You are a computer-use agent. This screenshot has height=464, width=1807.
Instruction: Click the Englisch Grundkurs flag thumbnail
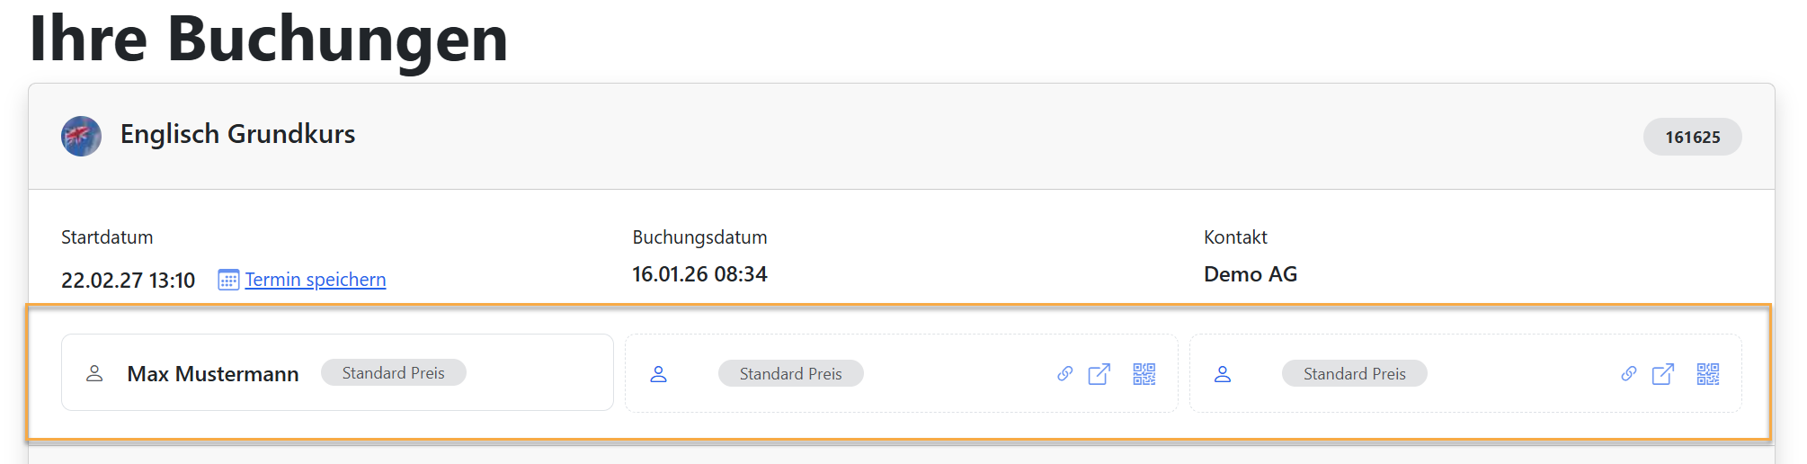point(81,136)
